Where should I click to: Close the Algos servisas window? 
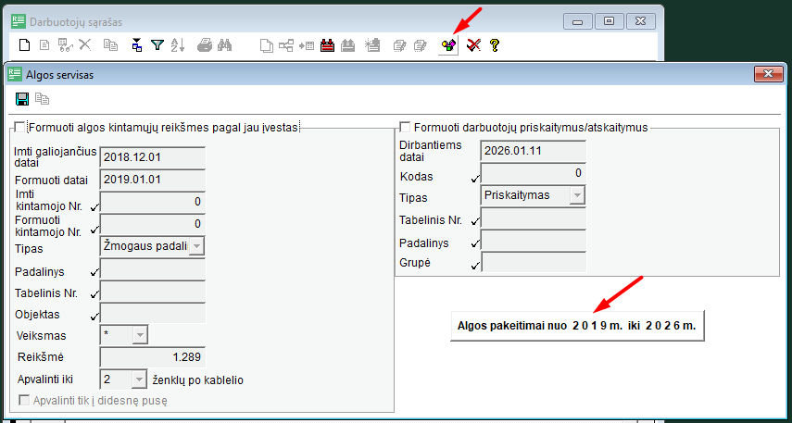click(764, 74)
